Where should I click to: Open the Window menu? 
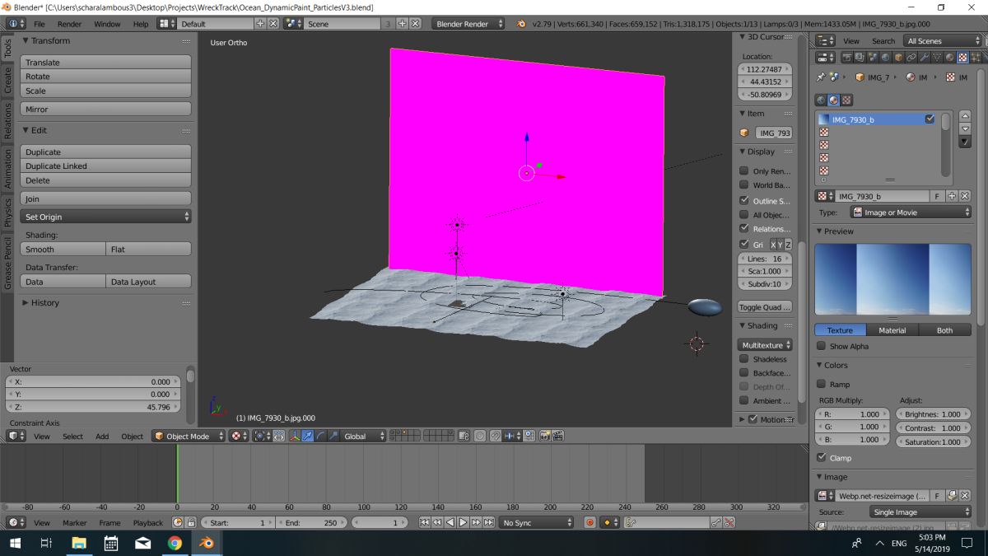pyautogui.click(x=107, y=24)
